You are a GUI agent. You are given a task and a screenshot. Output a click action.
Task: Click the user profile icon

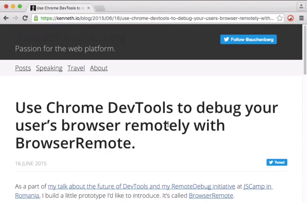(x=301, y=6)
